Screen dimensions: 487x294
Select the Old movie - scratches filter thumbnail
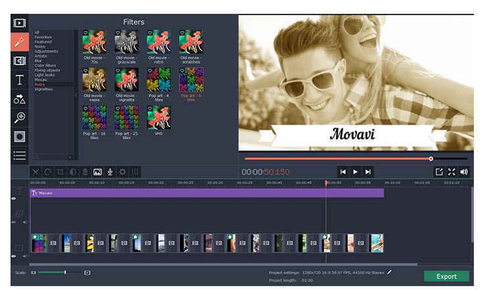191,42
